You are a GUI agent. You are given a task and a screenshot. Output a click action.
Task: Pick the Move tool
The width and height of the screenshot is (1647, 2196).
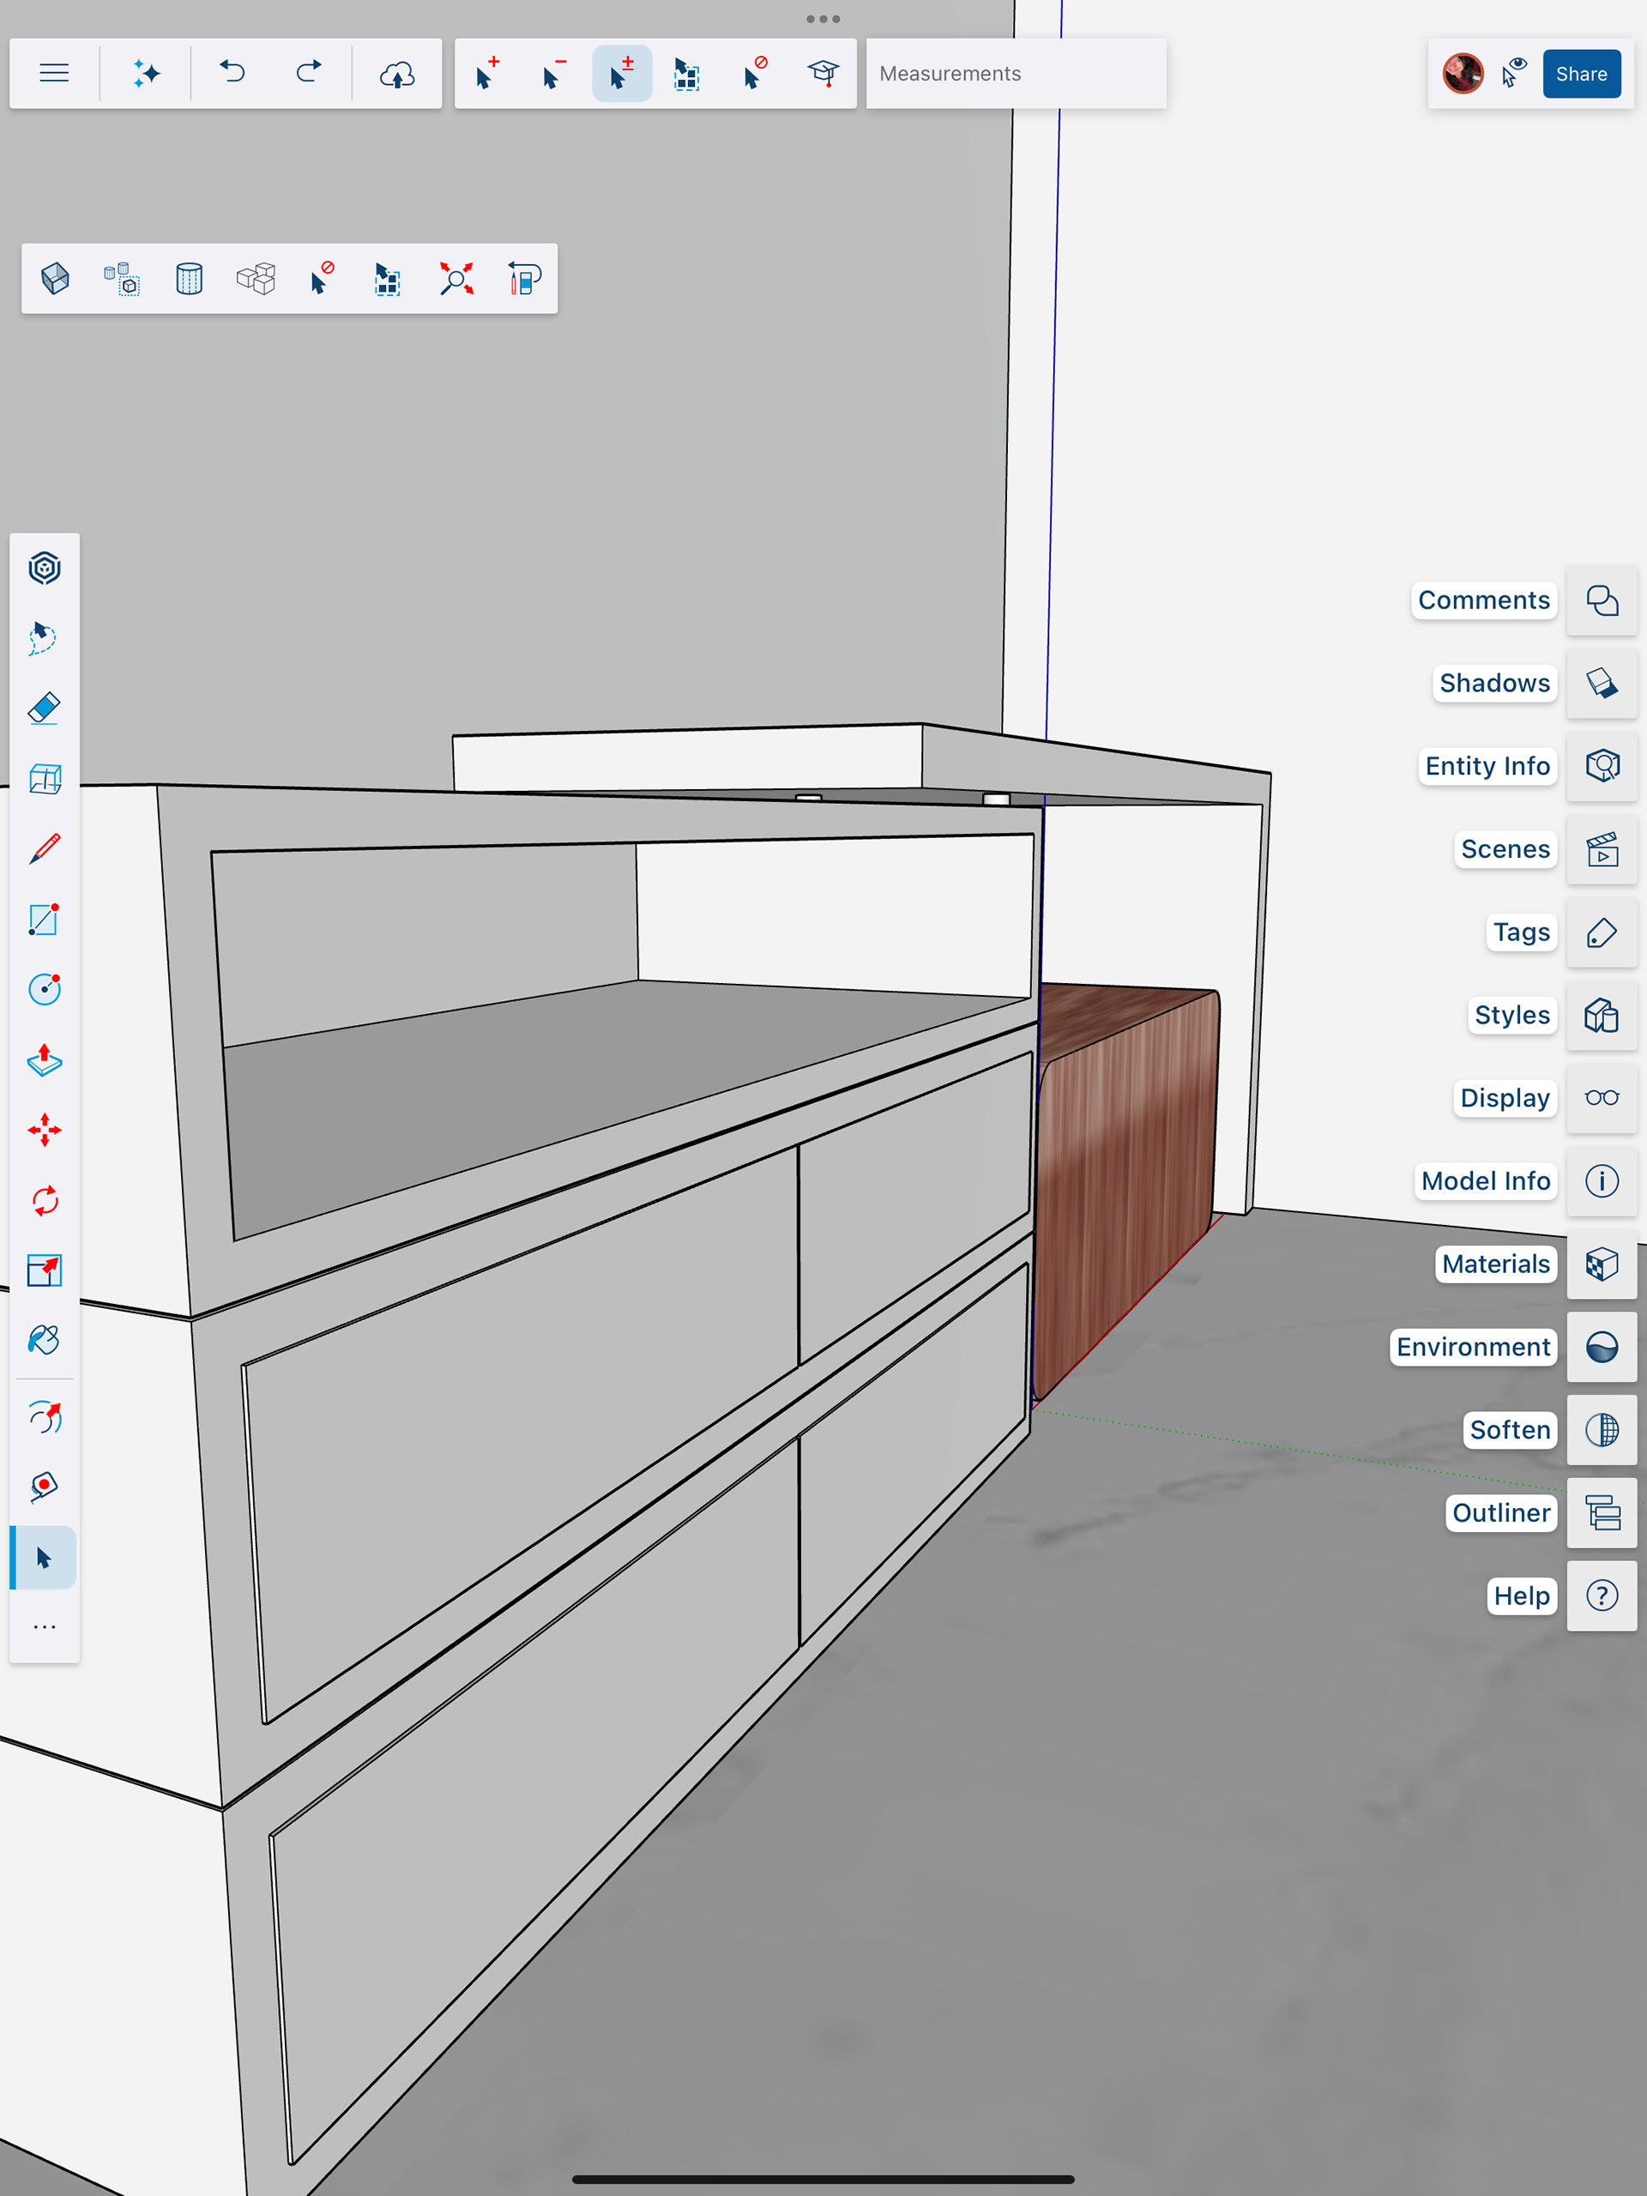(x=44, y=1130)
